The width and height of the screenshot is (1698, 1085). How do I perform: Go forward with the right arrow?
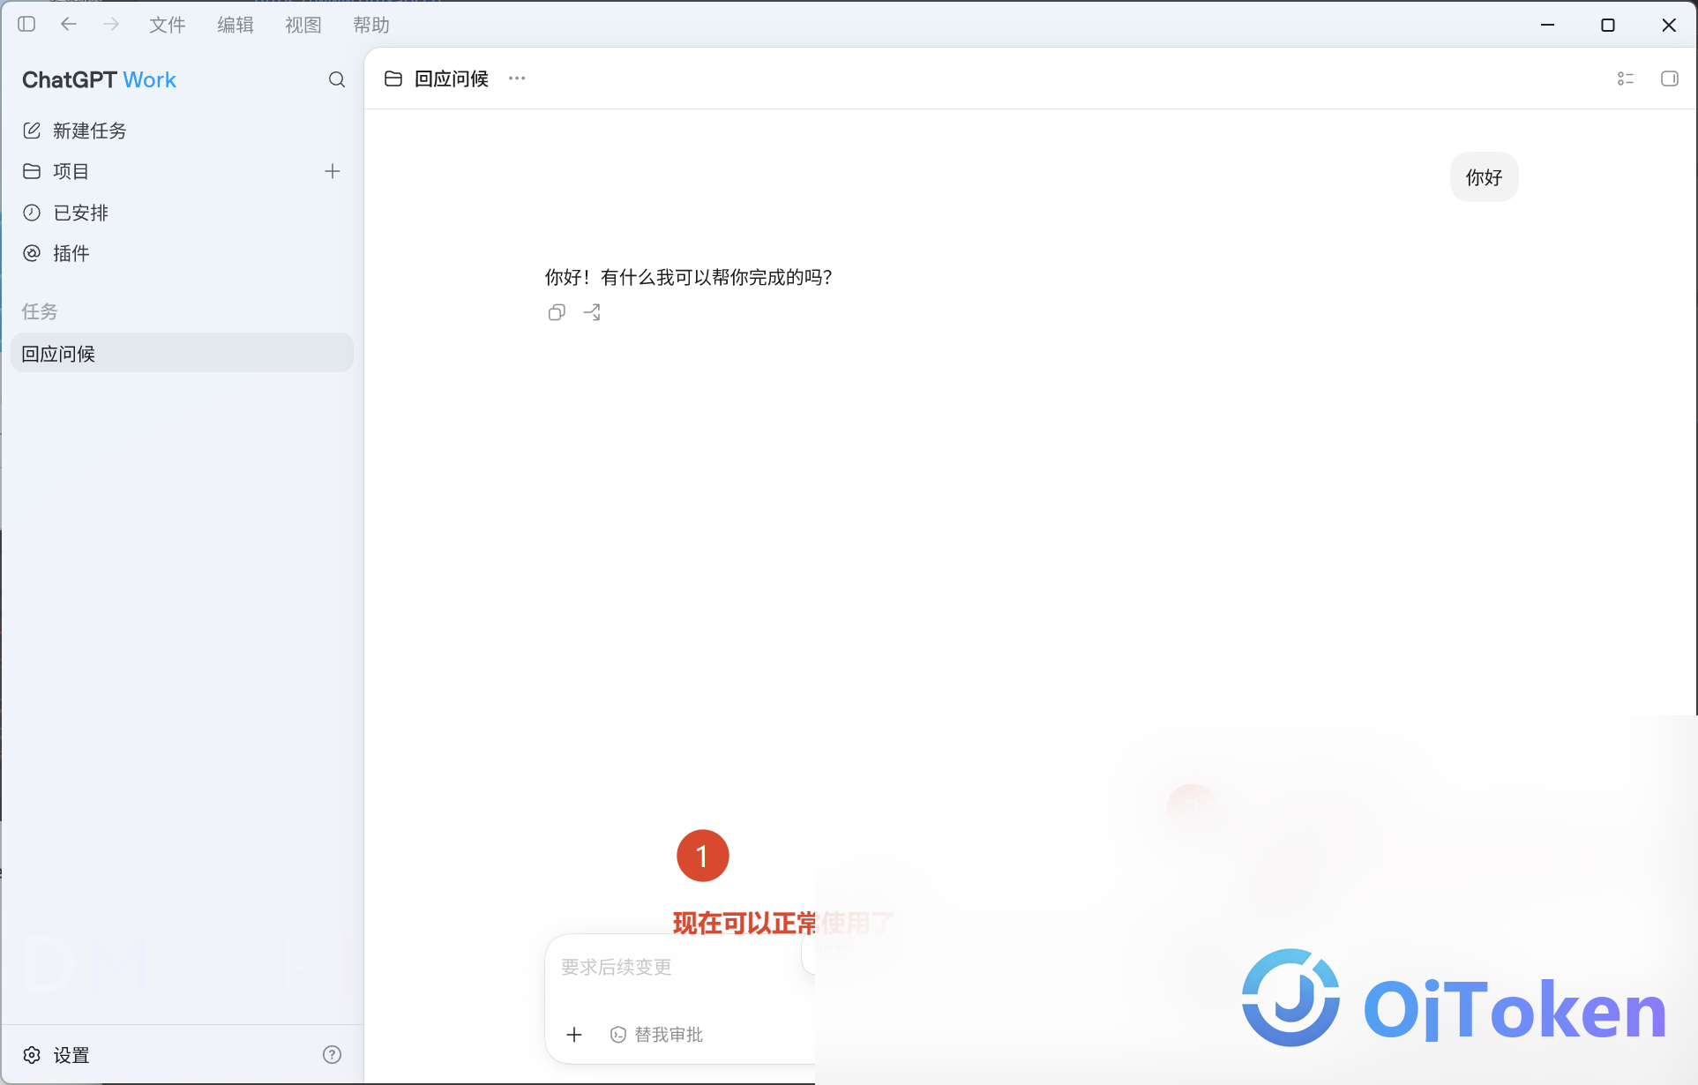point(111,25)
